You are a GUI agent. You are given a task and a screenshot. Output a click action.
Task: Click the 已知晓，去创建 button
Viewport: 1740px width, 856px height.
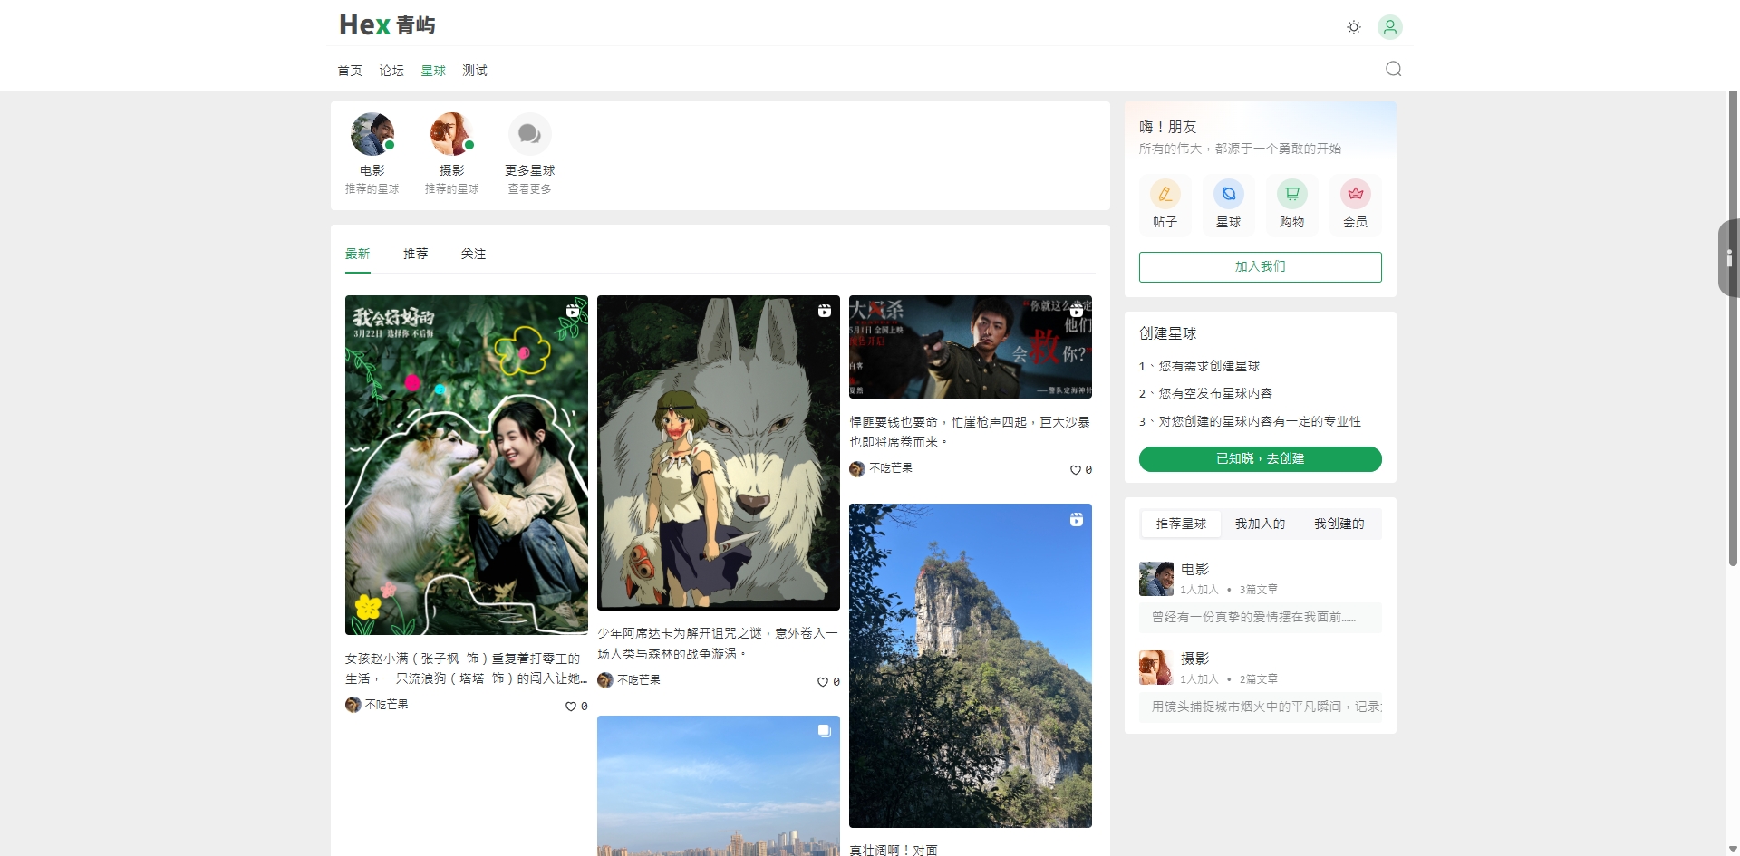[x=1261, y=459]
